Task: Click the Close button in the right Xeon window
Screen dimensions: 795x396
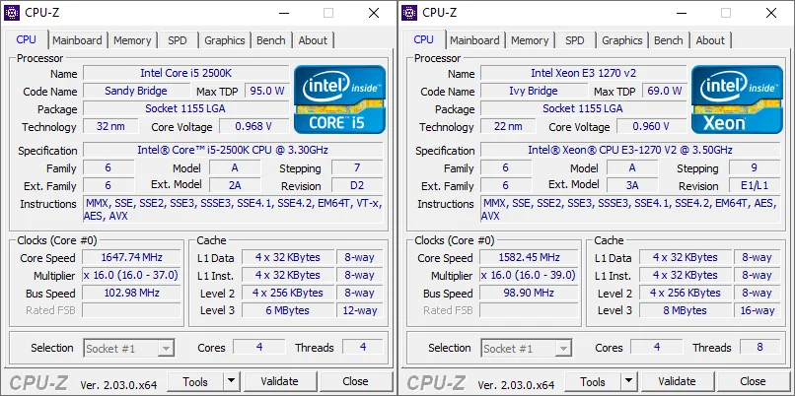Action: pyautogui.click(x=753, y=382)
